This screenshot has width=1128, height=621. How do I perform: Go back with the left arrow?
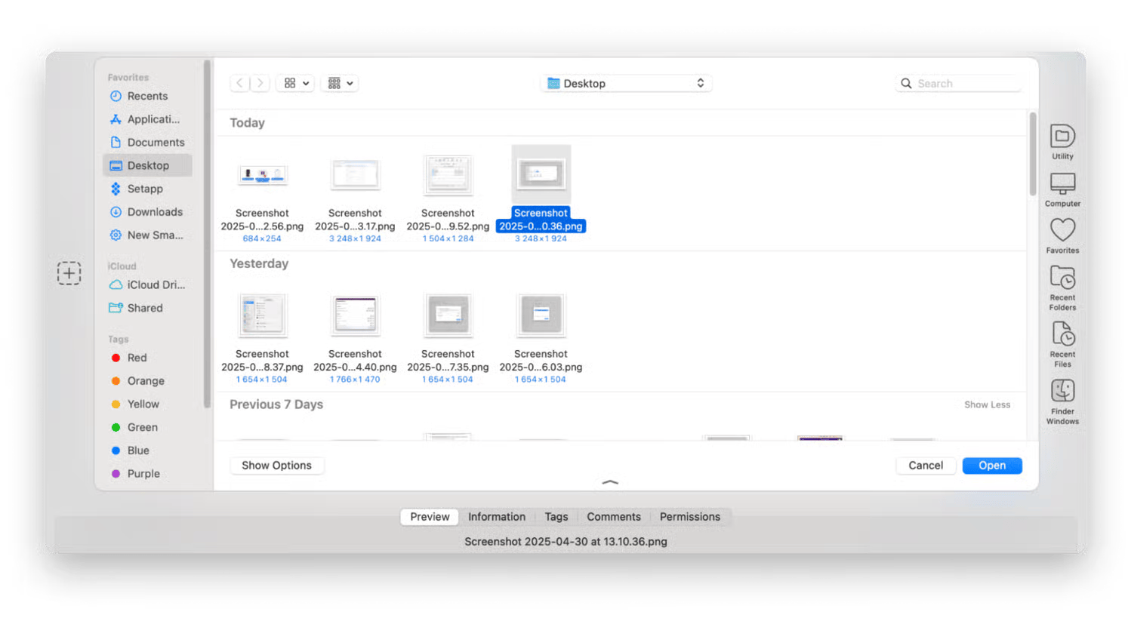(x=239, y=83)
